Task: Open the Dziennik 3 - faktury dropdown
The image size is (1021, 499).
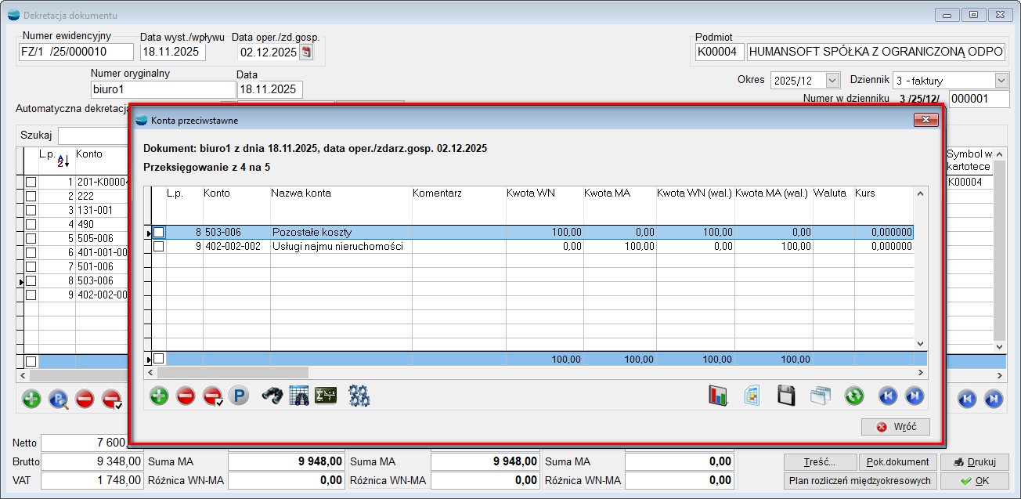Action: point(1001,81)
